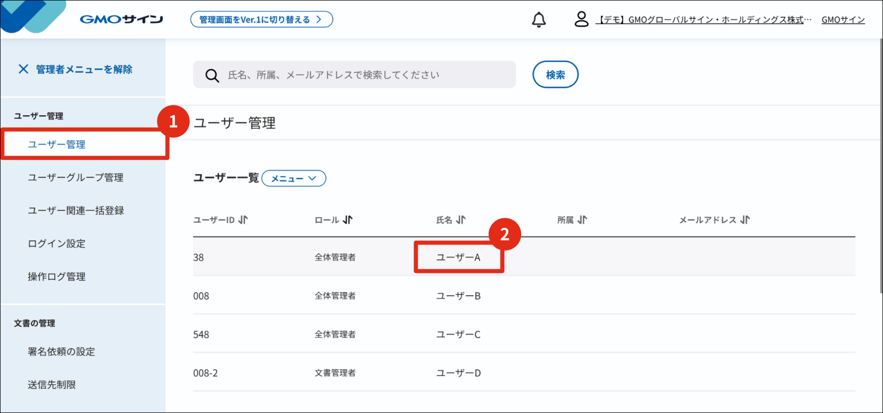
Task: Open ユーザー管理 in the sidebar
Action: [56, 144]
